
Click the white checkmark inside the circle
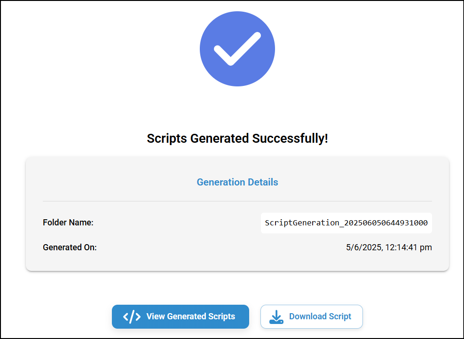click(237, 49)
